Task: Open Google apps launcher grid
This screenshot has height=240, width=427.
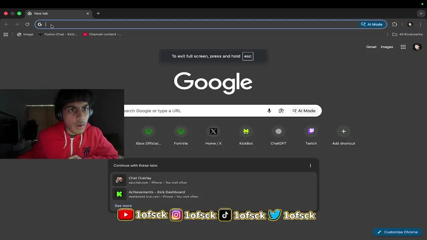Action: coord(403,47)
